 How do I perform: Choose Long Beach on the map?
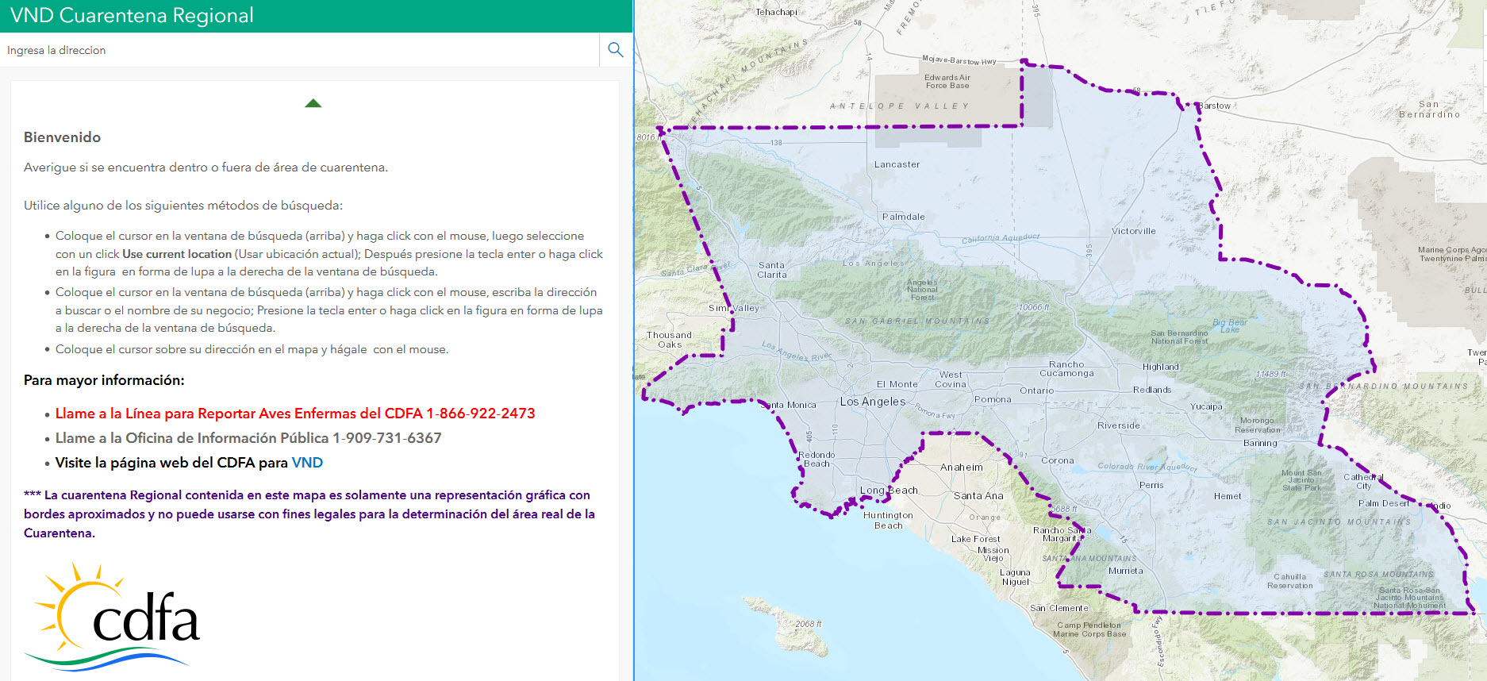point(889,491)
